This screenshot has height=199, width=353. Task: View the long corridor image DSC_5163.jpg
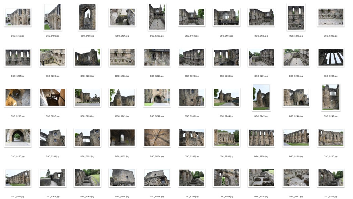pyautogui.click(x=157, y=17)
